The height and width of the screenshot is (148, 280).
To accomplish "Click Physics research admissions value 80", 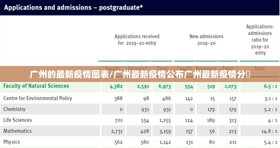I will (x=212, y=142).
